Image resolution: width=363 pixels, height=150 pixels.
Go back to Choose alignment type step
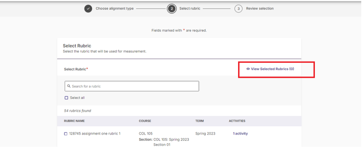(114, 9)
